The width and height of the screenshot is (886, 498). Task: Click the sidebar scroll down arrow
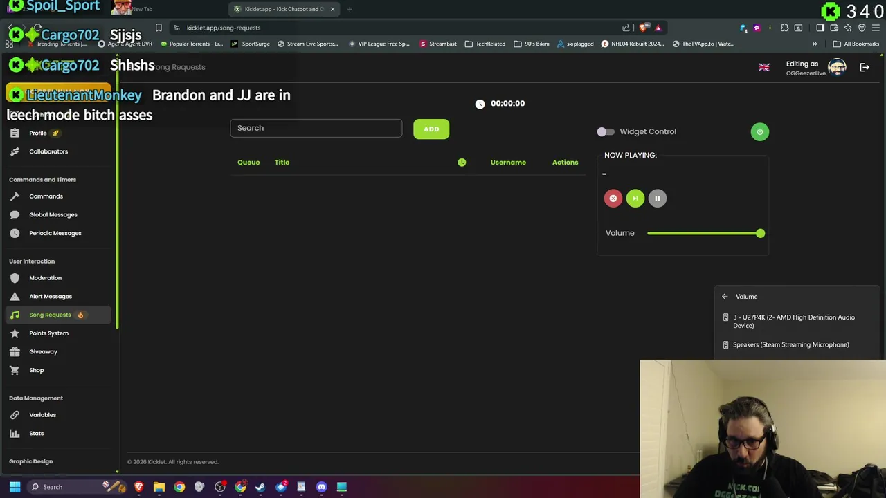[x=116, y=472]
